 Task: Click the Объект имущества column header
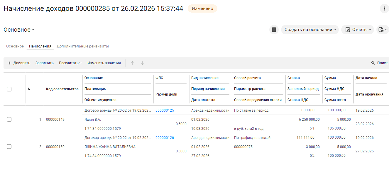pyautogui.click(x=100, y=100)
